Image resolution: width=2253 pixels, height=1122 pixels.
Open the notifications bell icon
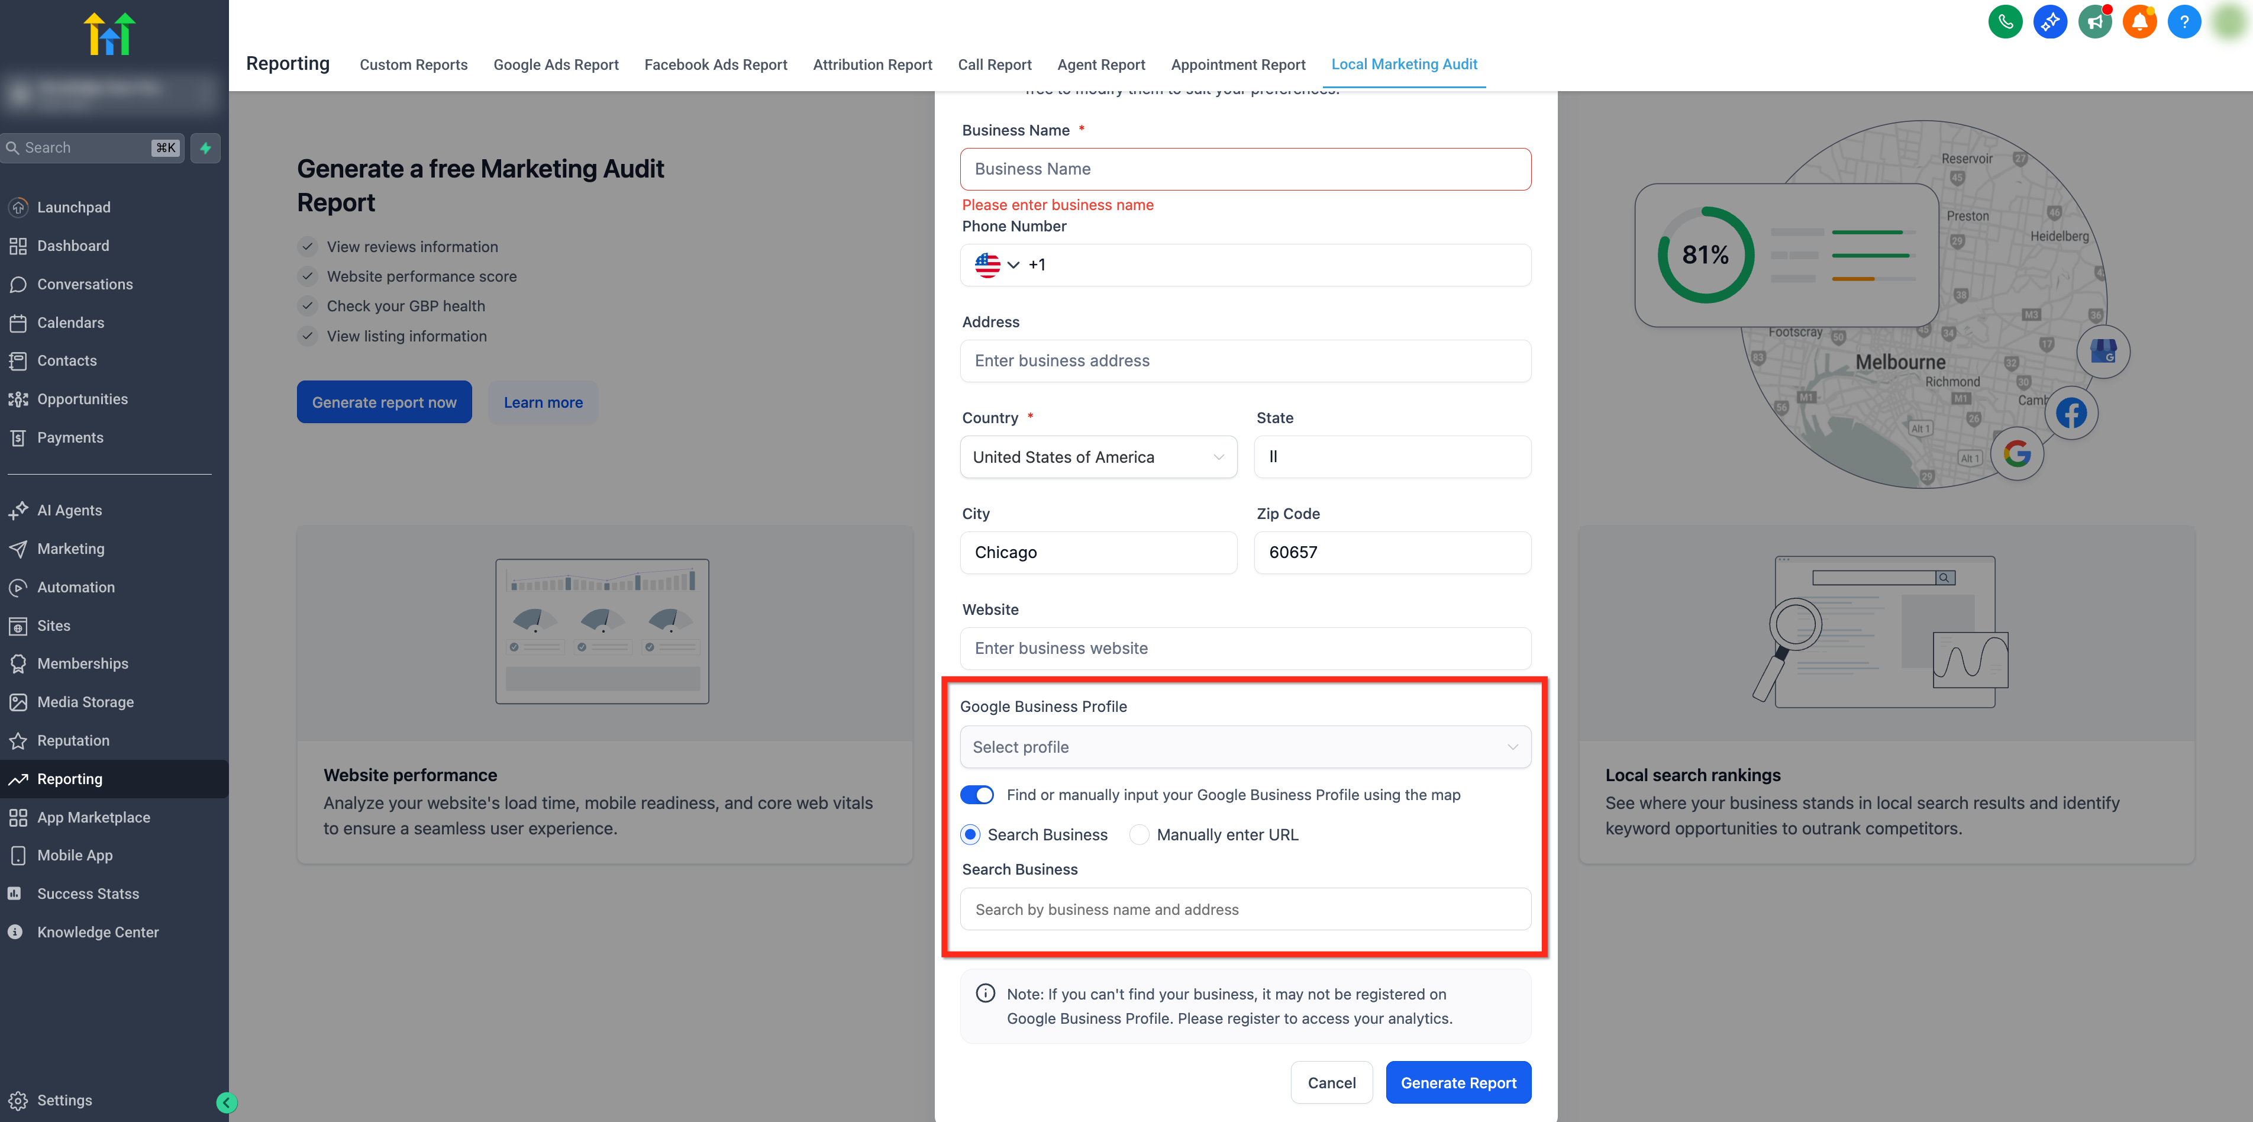[2139, 22]
